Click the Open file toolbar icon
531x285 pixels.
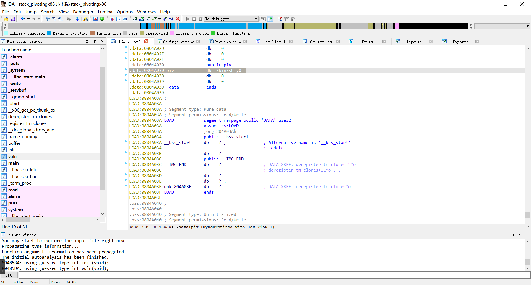pyautogui.click(x=6, y=19)
